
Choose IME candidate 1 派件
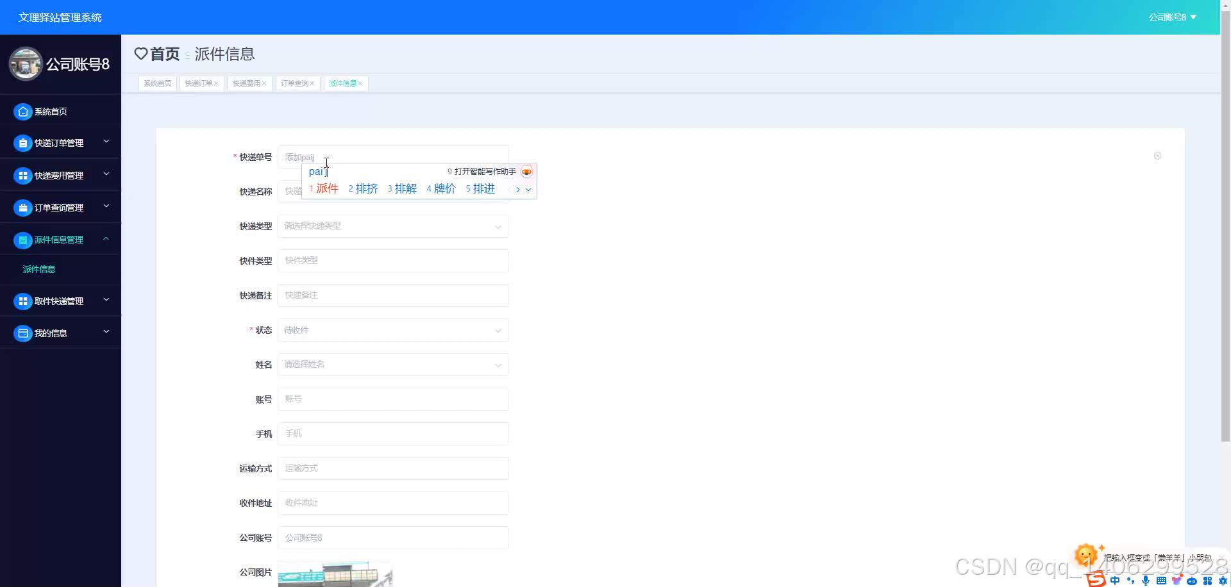(x=324, y=188)
